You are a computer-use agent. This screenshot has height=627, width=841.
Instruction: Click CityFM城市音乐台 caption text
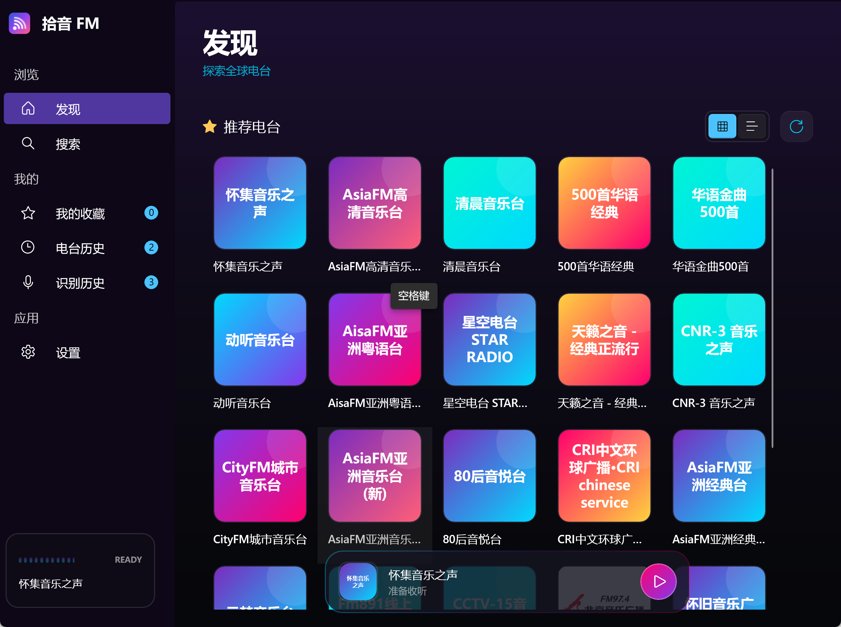point(260,539)
